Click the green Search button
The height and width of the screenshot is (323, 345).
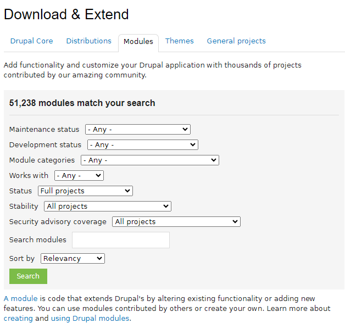coord(28,276)
